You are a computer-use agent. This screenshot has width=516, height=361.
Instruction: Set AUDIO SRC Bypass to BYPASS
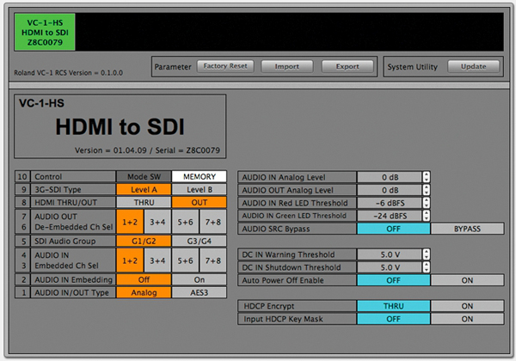[467, 229]
